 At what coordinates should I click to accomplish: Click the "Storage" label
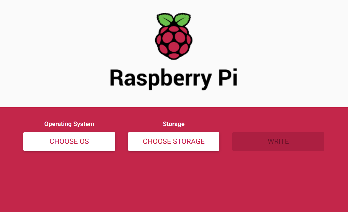(x=174, y=124)
